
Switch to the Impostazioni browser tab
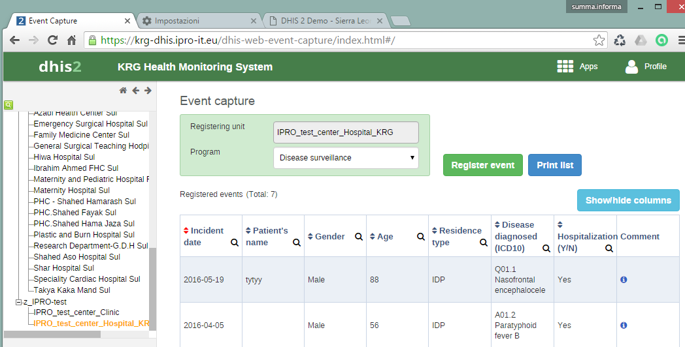point(197,21)
